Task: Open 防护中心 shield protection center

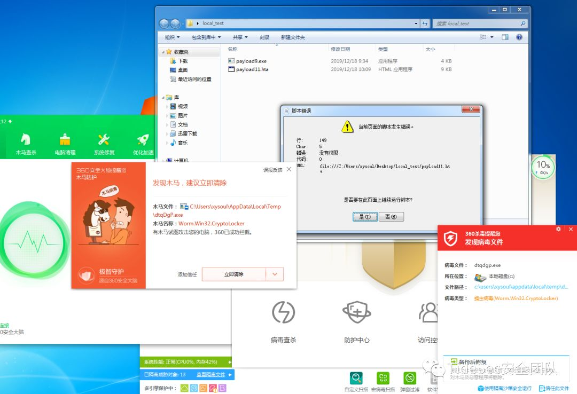Action: coord(356,312)
